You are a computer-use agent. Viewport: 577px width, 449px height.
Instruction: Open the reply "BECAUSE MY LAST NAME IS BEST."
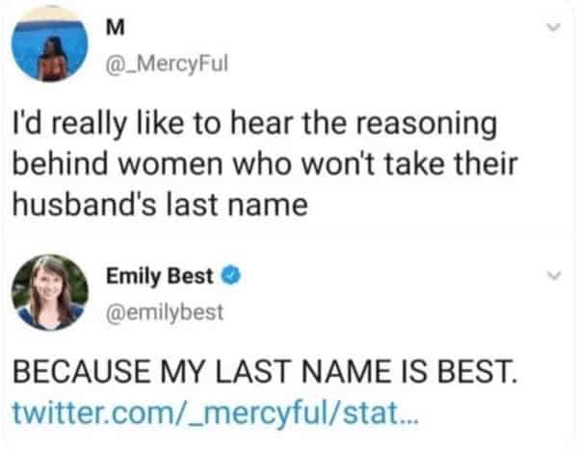265,371
